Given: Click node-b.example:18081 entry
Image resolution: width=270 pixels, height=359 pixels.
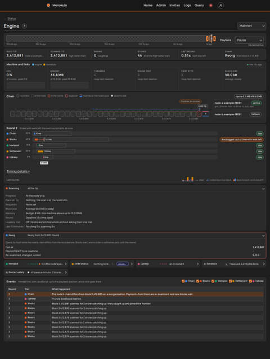Looking at the screenshot, I should 228,114.
